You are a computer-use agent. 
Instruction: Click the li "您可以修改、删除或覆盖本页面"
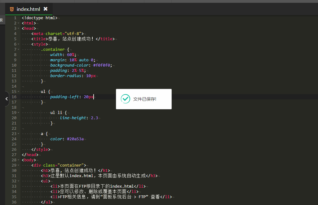(94, 192)
